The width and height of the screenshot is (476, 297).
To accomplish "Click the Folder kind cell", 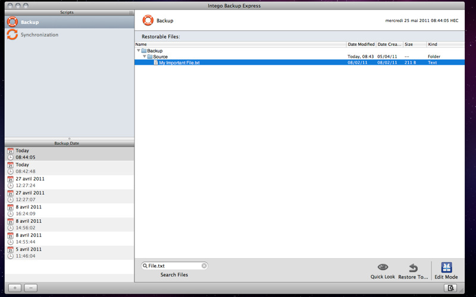I will 434,56.
